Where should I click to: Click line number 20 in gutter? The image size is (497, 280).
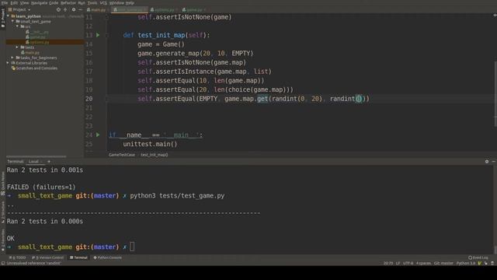89,99
